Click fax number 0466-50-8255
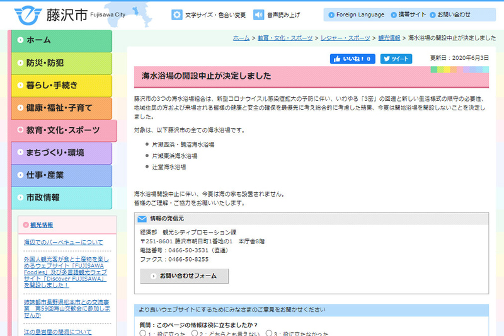The width and height of the screenshot is (504, 336). point(188,260)
